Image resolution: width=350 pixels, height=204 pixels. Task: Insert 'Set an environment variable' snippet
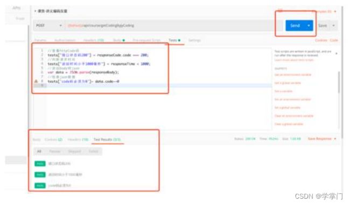click(x=292, y=100)
